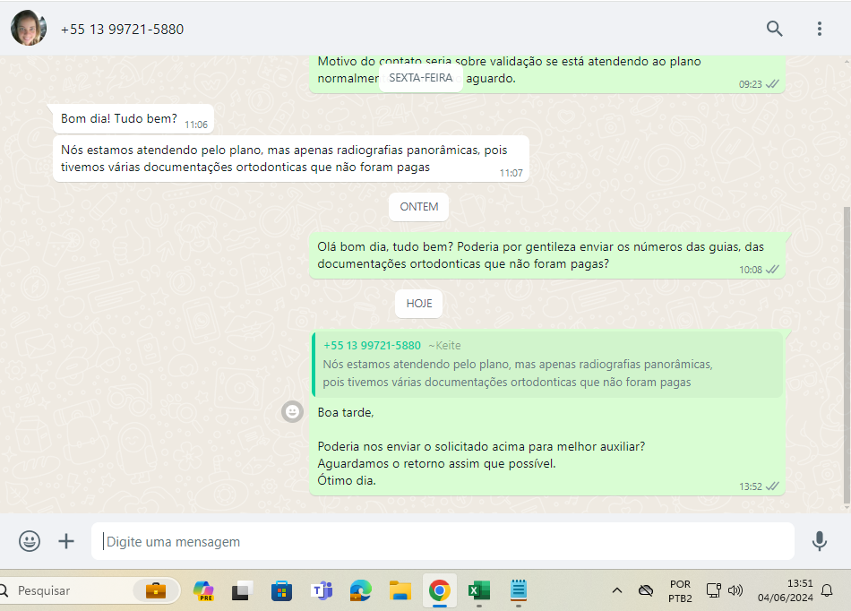This screenshot has width=851, height=611.
Task: Open the clock showing 13:51 04/06/2024
Action: click(x=786, y=590)
